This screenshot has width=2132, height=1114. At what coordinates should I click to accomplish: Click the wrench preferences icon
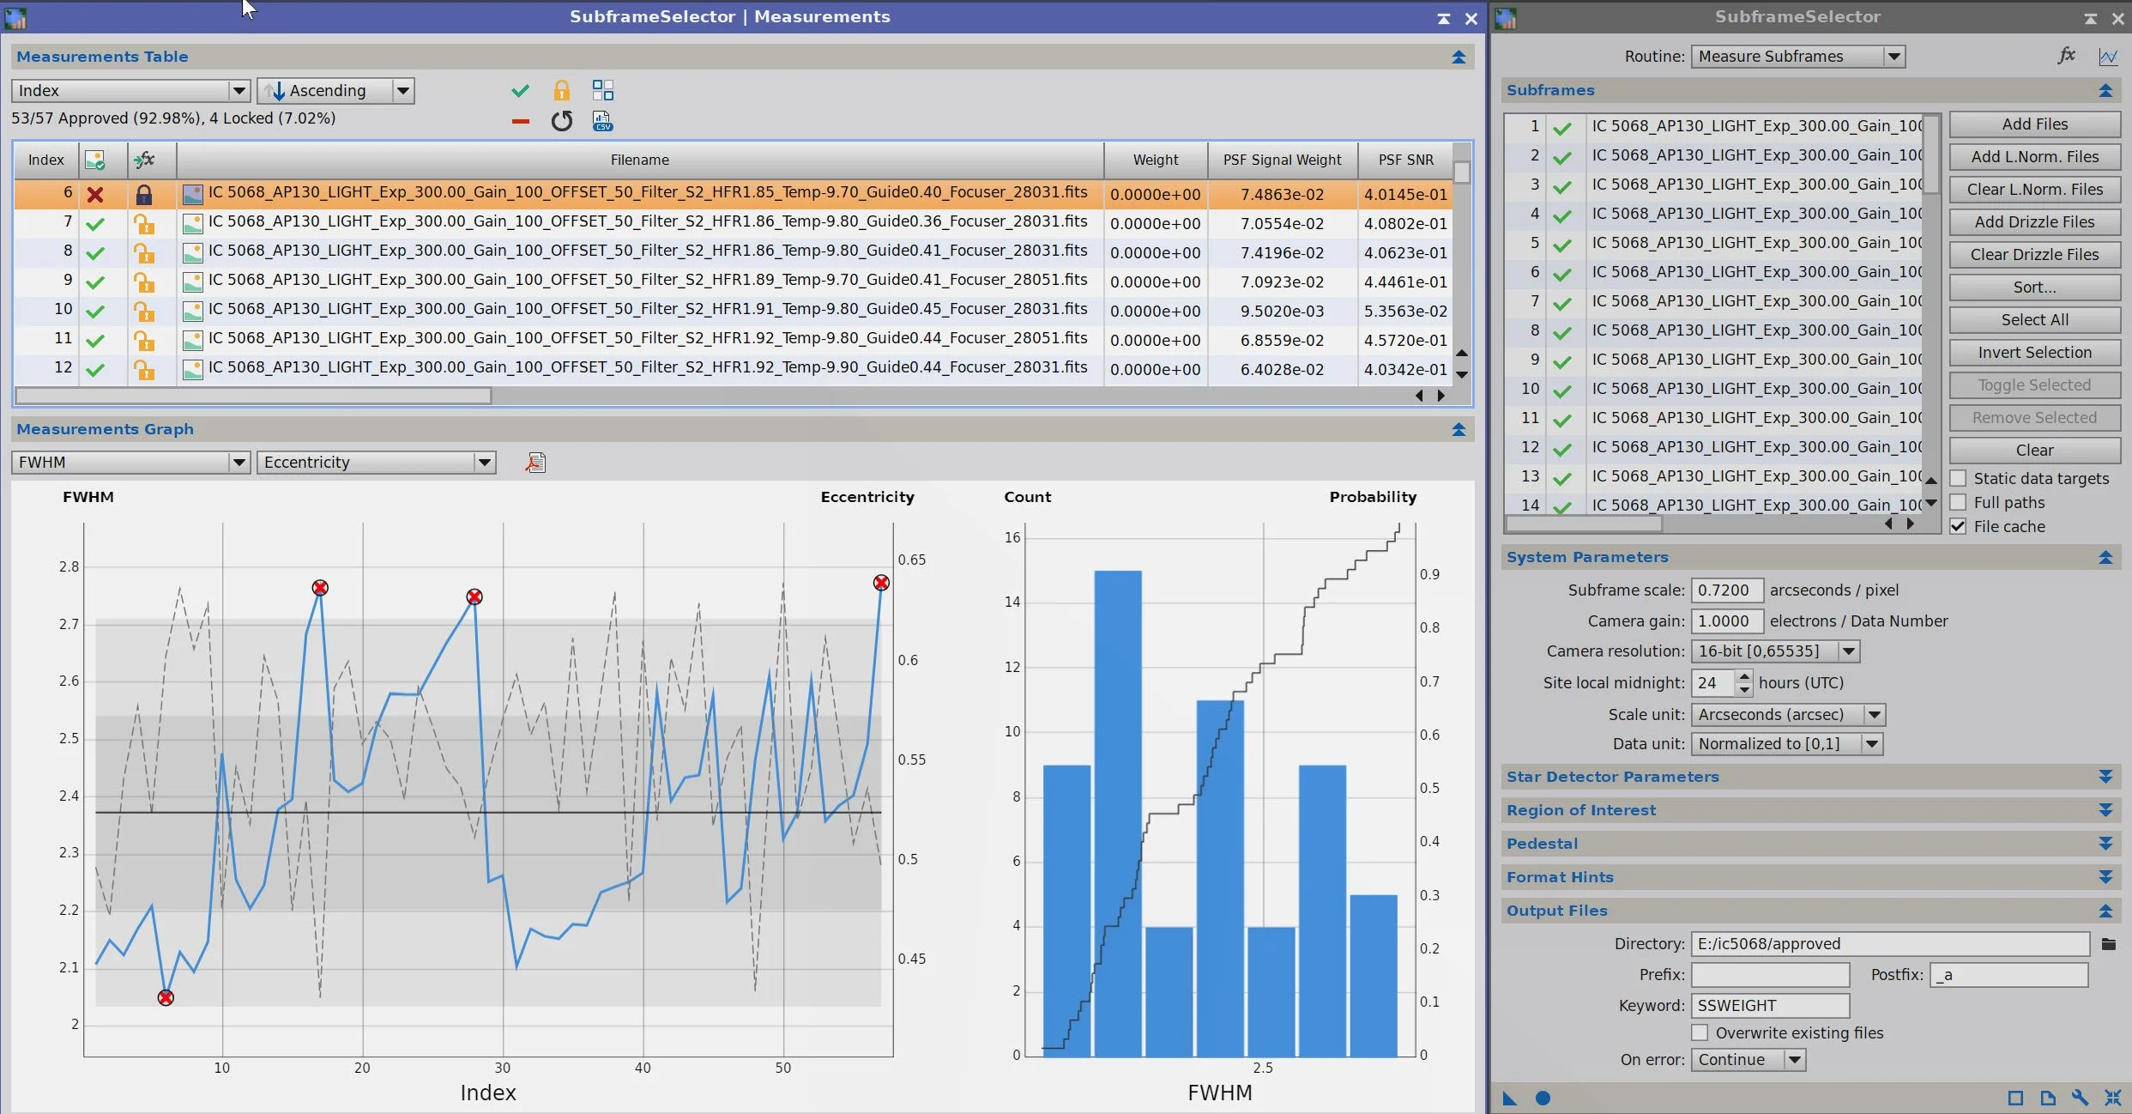(x=2079, y=1098)
